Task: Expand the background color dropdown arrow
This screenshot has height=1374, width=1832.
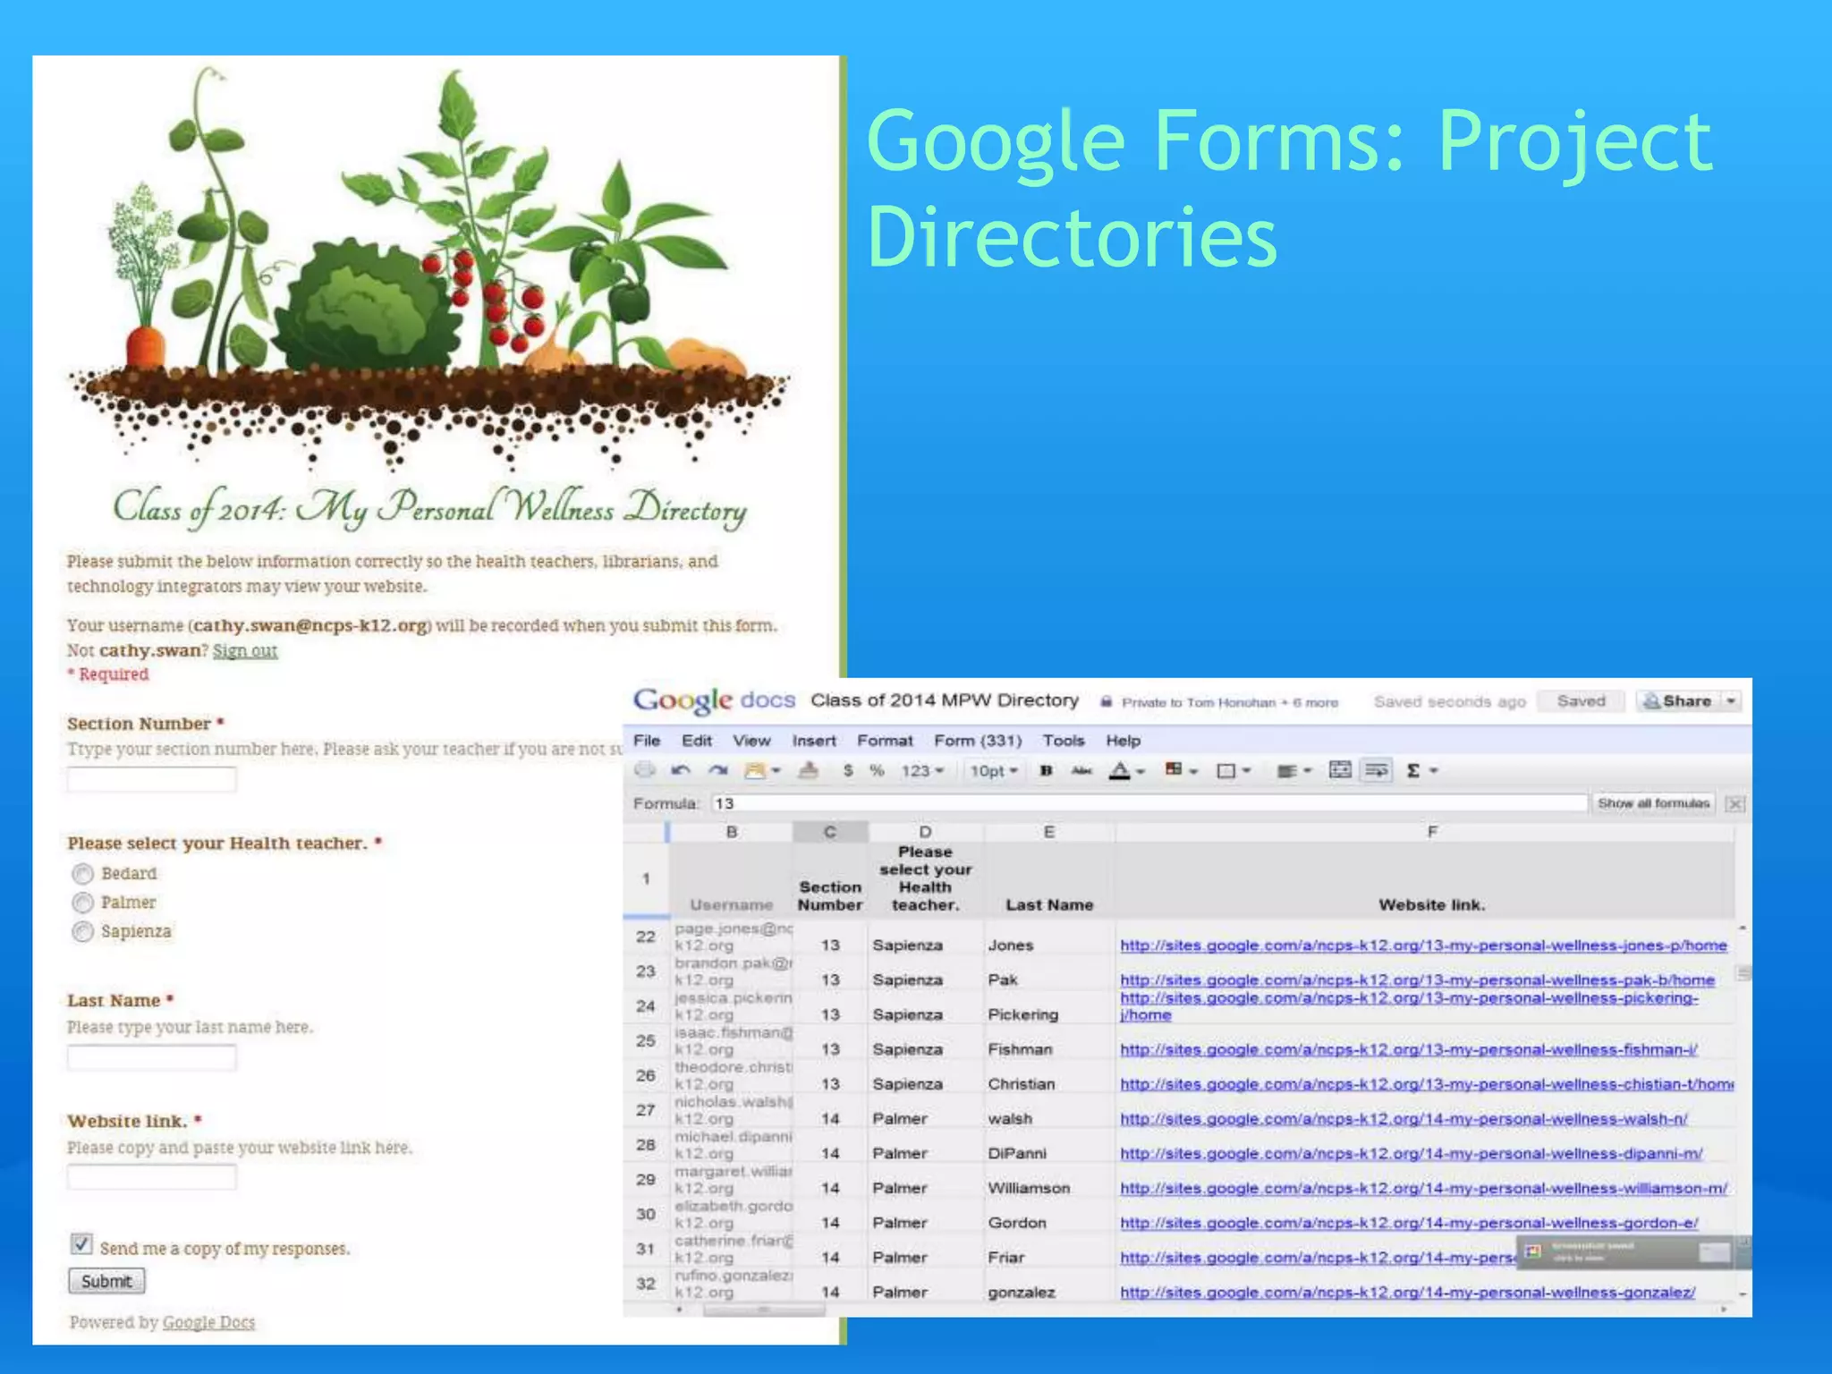Action: pyautogui.click(x=1193, y=771)
